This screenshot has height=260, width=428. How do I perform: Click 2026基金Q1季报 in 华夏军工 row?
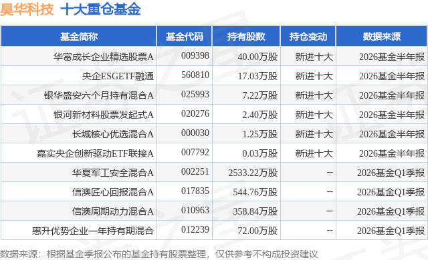391,173
